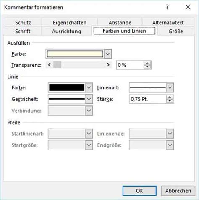Decrease Stärke with the down spinner arrow
The image size is (199, 200).
point(170,101)
